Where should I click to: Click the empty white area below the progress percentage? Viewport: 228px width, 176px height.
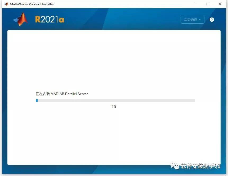tap(114, 135)
